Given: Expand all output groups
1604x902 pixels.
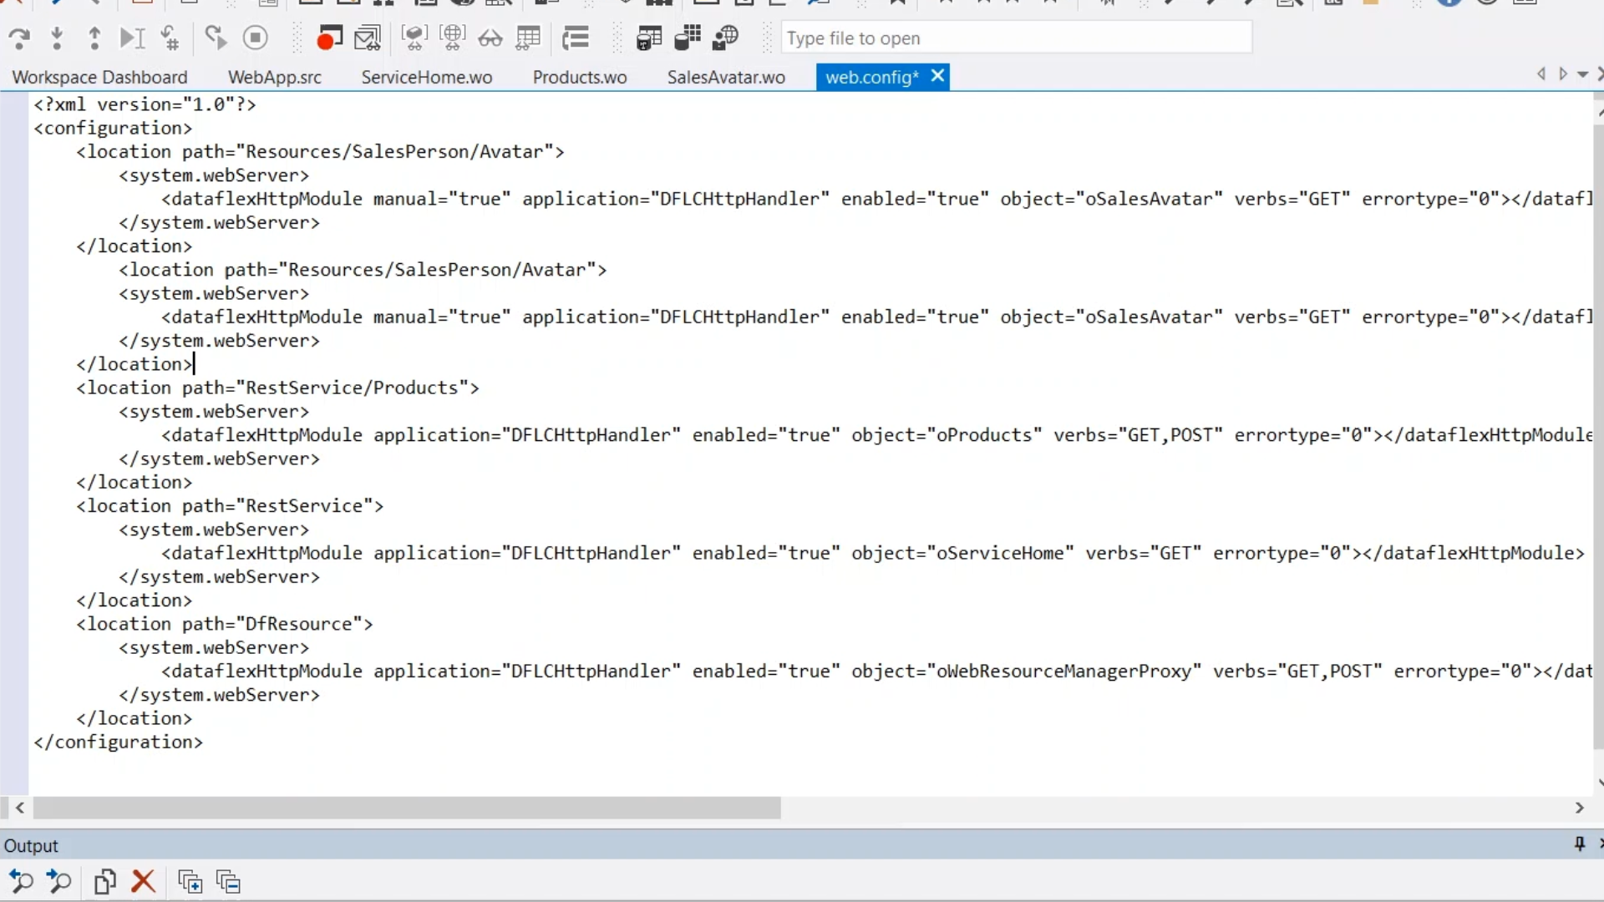Looking at the screenshot, I should (x=190, y=882).
